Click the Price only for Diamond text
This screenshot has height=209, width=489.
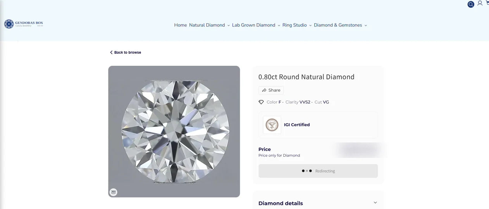click(279, 155)
